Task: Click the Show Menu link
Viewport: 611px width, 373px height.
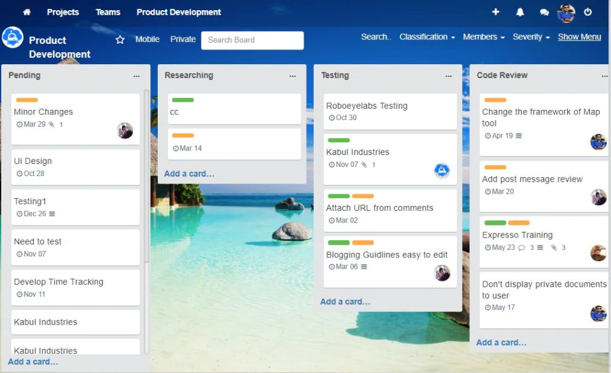Action: click(x=579, y=37)
